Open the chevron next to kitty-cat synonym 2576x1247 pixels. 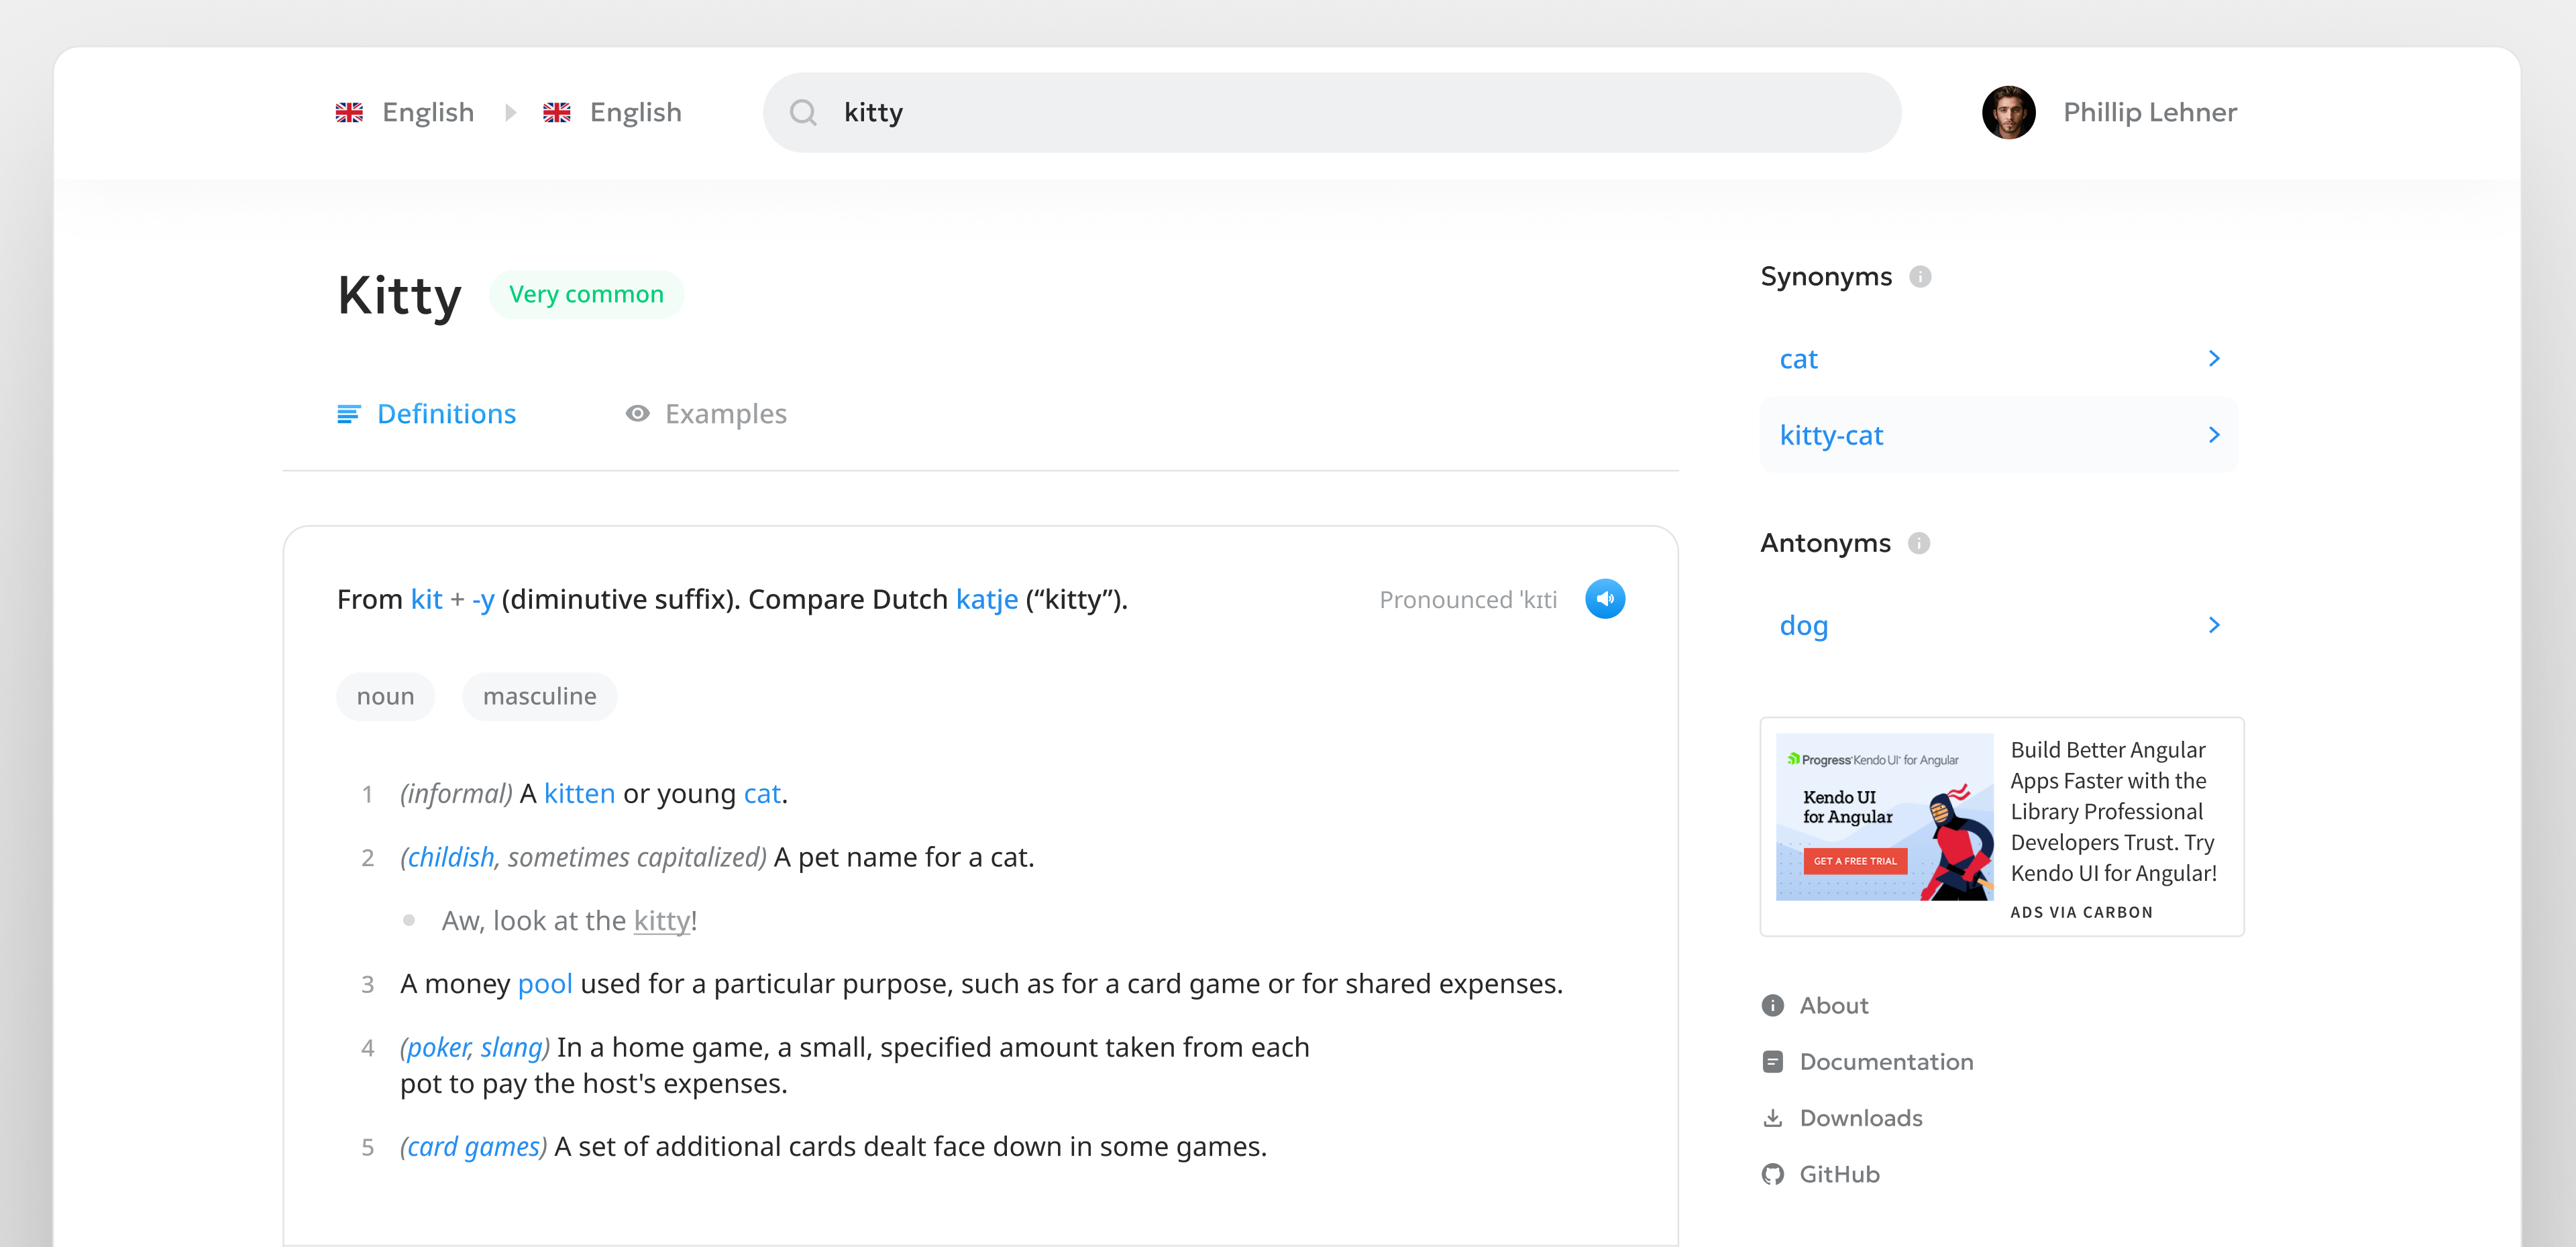[x=2214, y=434]
